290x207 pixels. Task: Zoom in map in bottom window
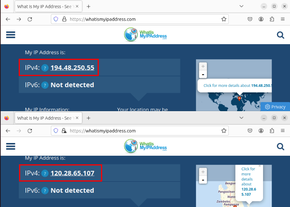coord(203,172)
